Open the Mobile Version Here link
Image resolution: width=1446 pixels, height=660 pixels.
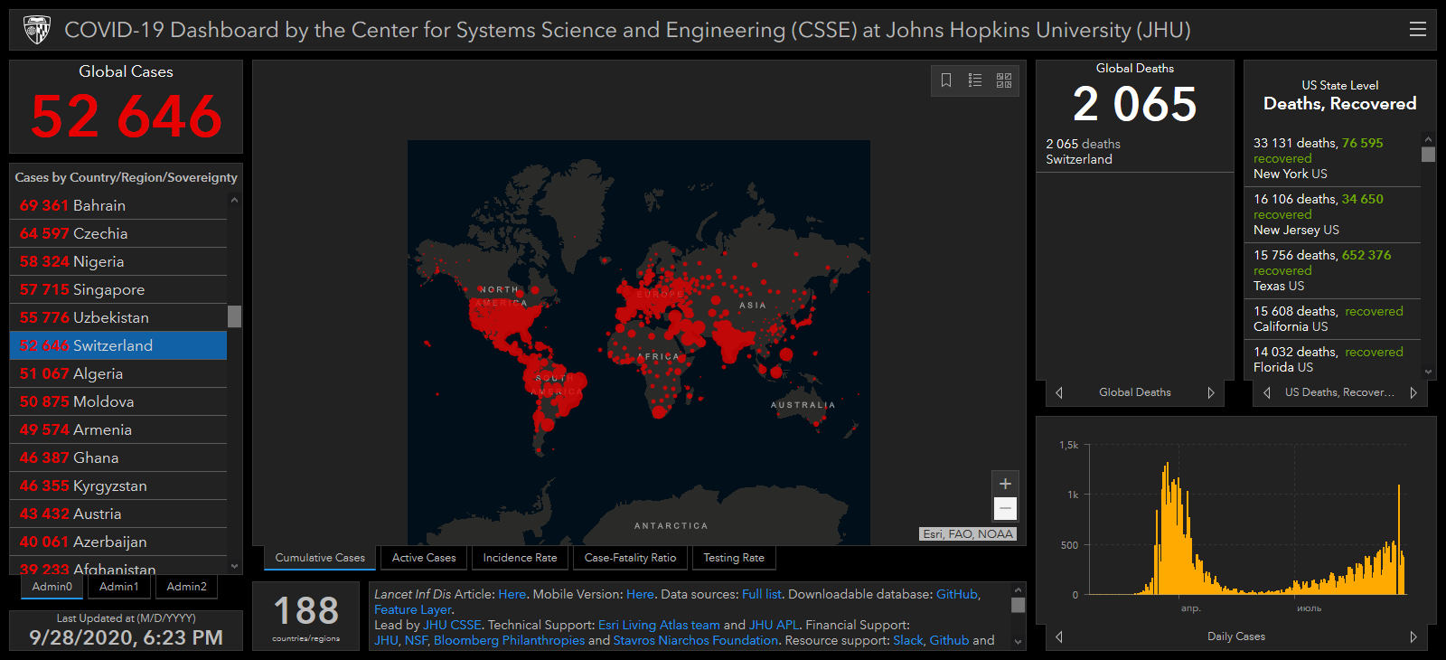(x=640, y=594)
